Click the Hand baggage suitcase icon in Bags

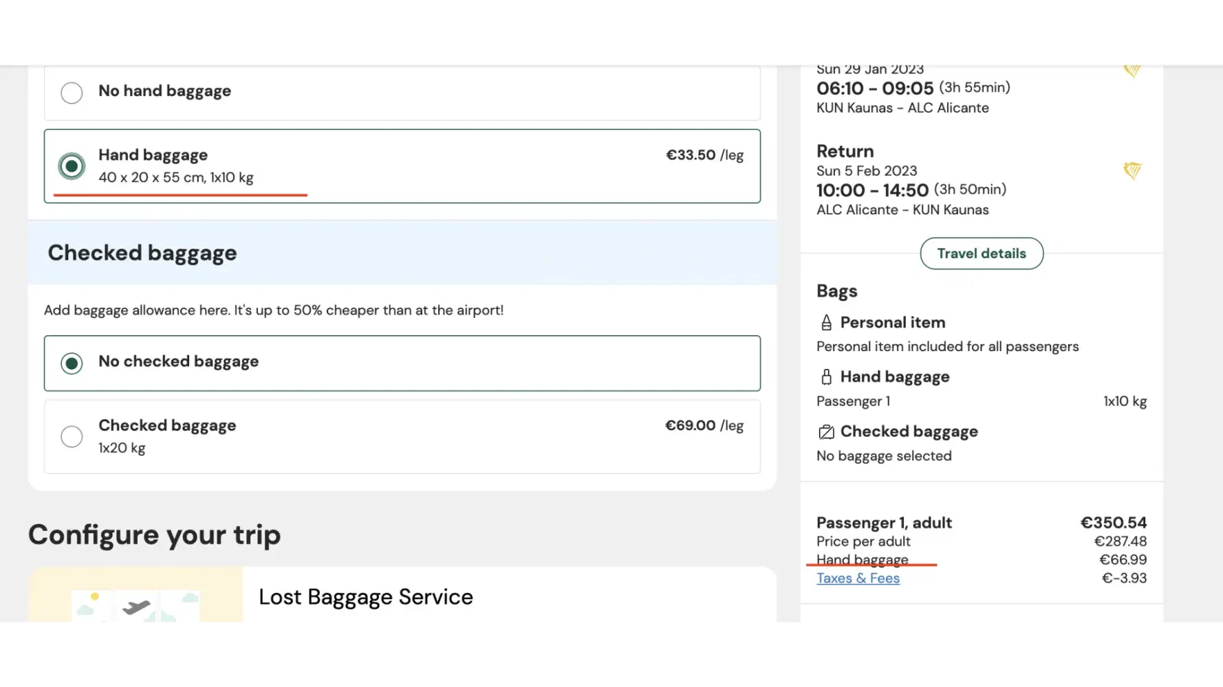[826, 377]
